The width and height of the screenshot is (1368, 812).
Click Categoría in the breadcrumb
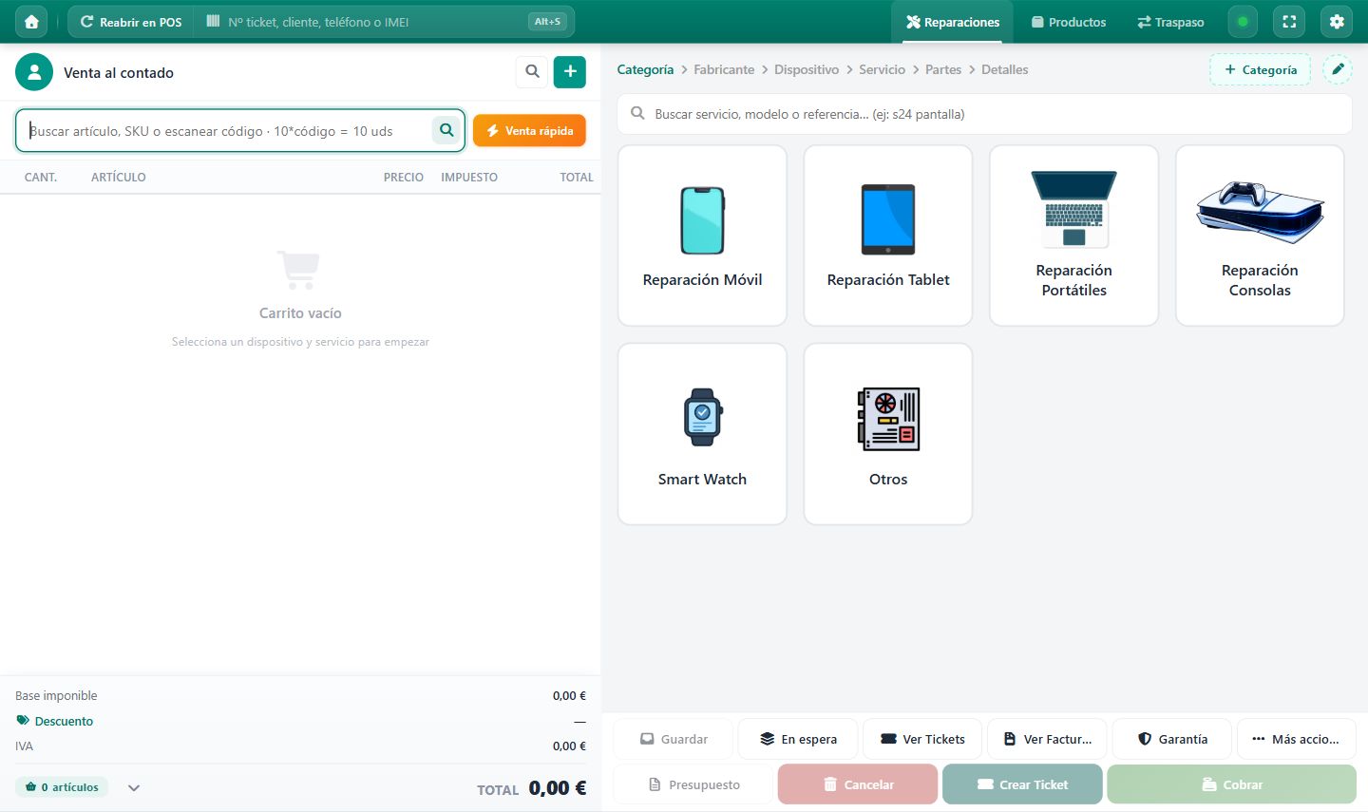[645, 69]
